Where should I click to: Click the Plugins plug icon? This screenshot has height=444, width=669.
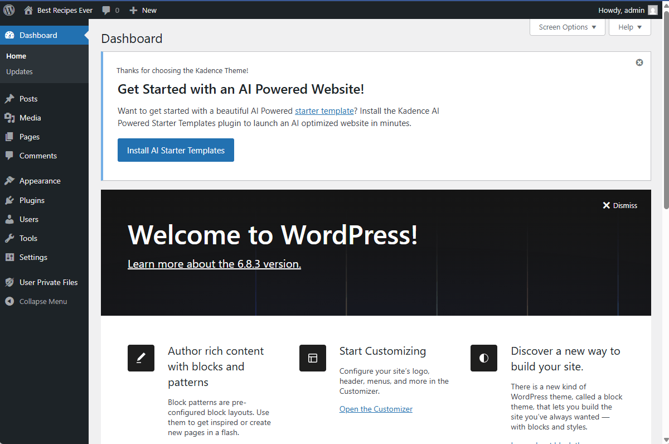[9, 200]
